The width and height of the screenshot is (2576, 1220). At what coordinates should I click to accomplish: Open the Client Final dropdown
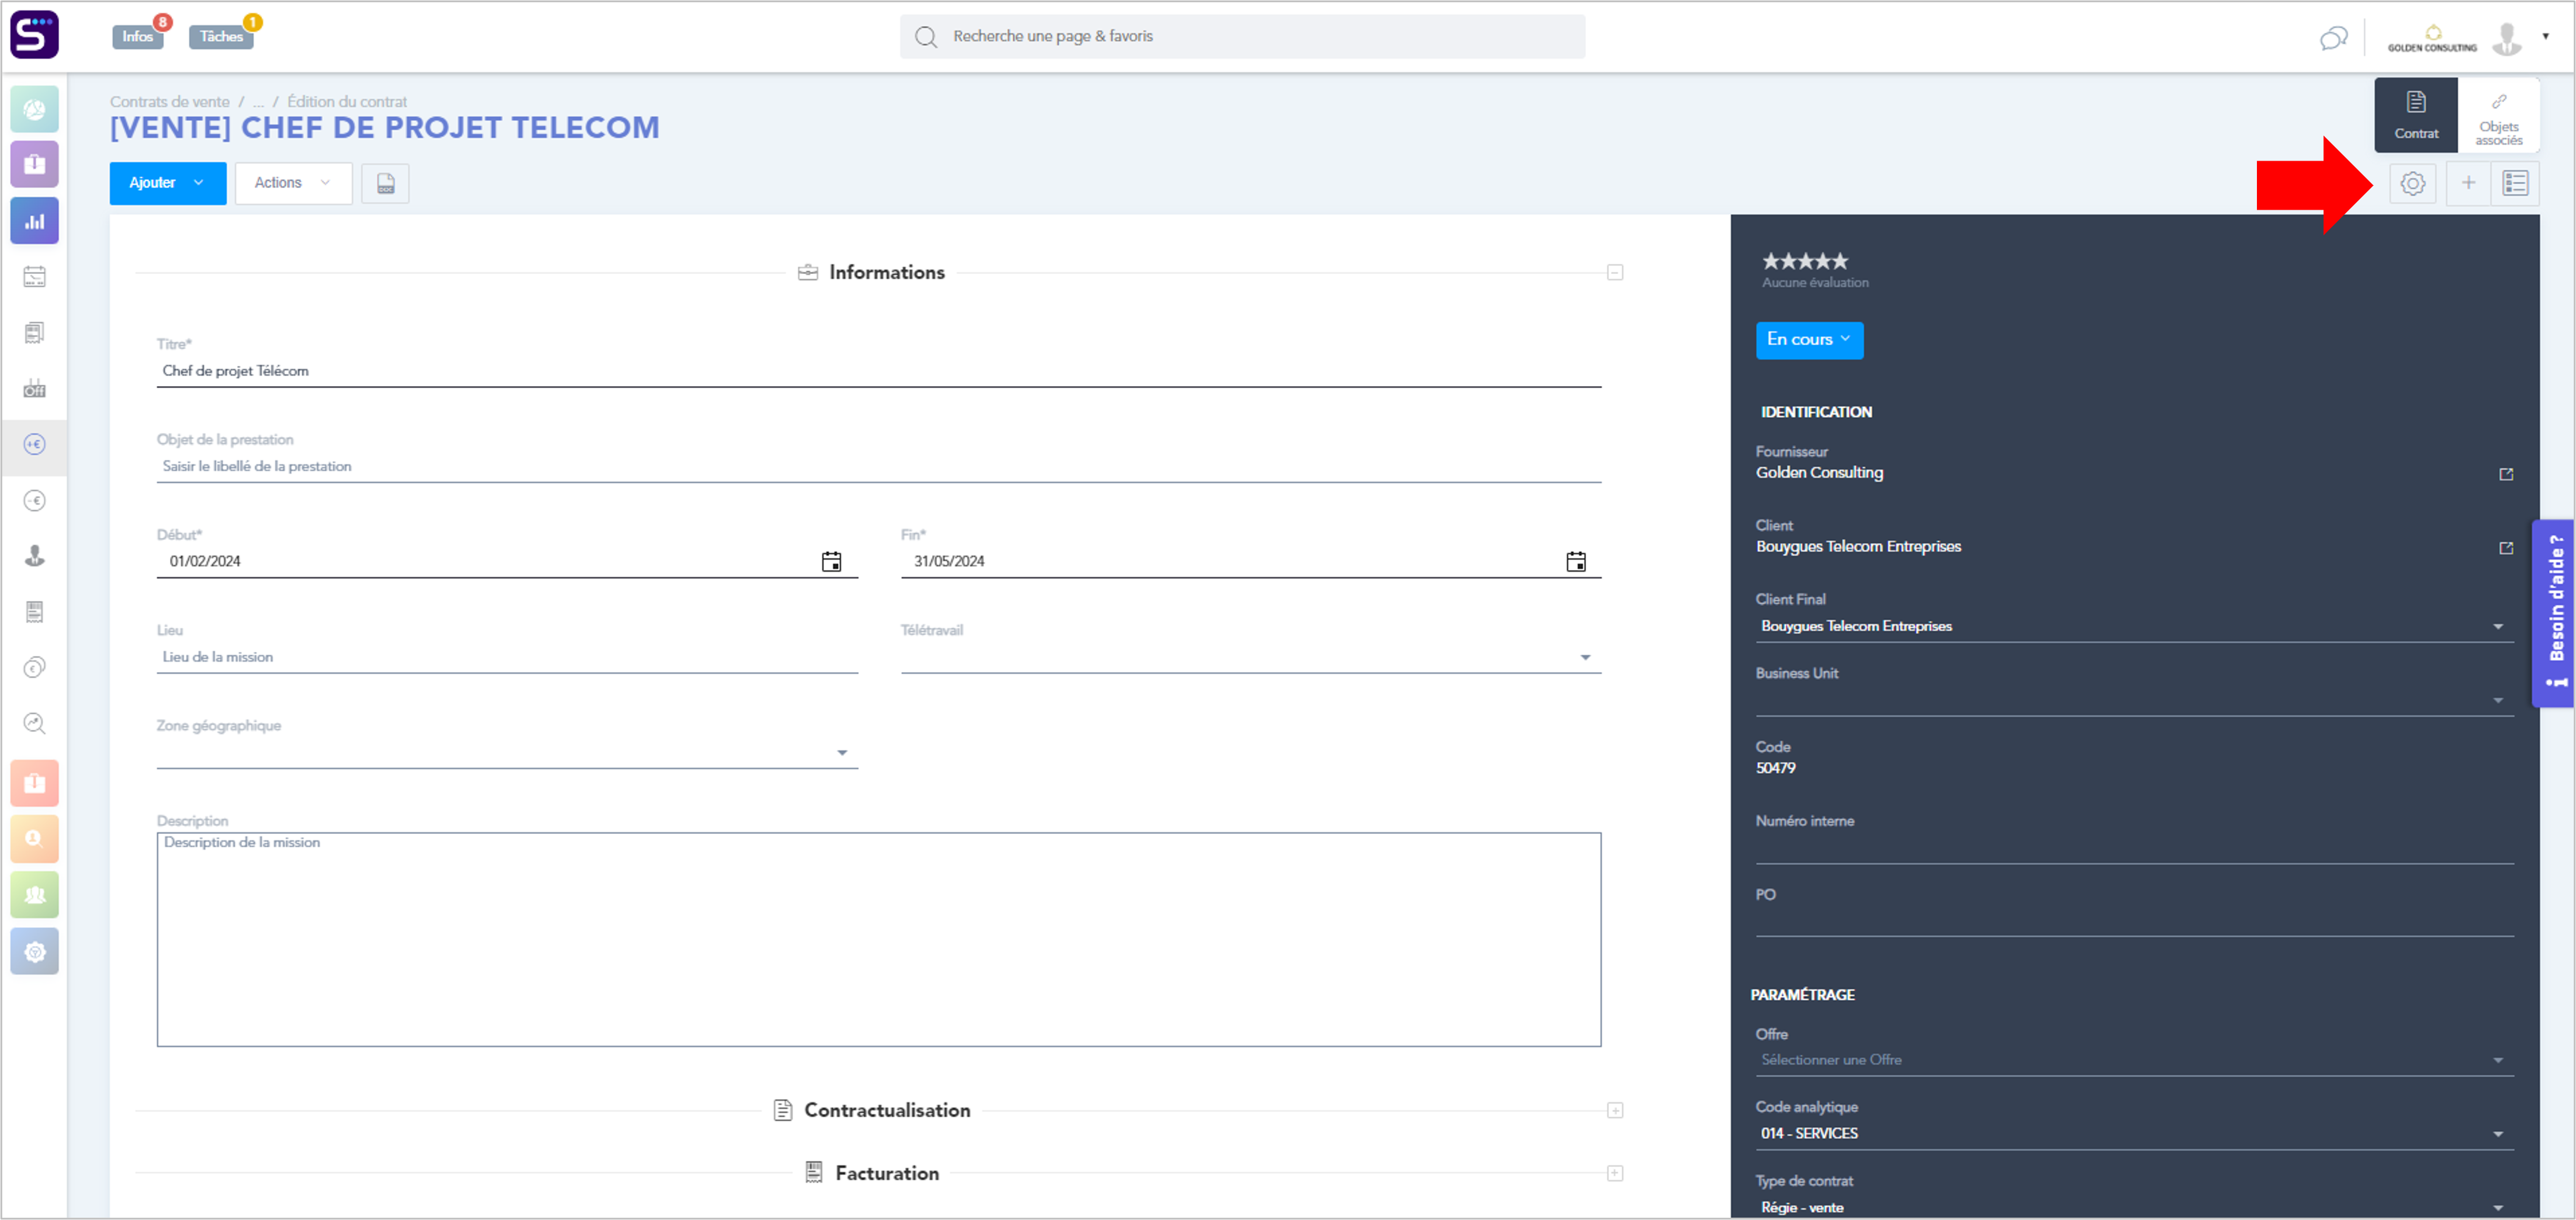2135,627
